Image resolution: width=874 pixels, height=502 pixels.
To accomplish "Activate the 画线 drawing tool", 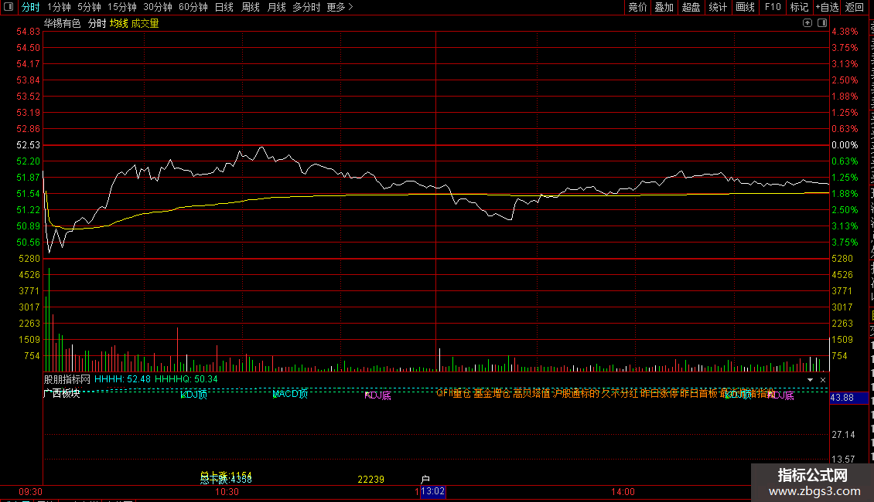I will 745,7.
